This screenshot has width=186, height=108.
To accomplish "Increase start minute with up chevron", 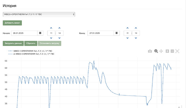I will click(x=59, y=28).
